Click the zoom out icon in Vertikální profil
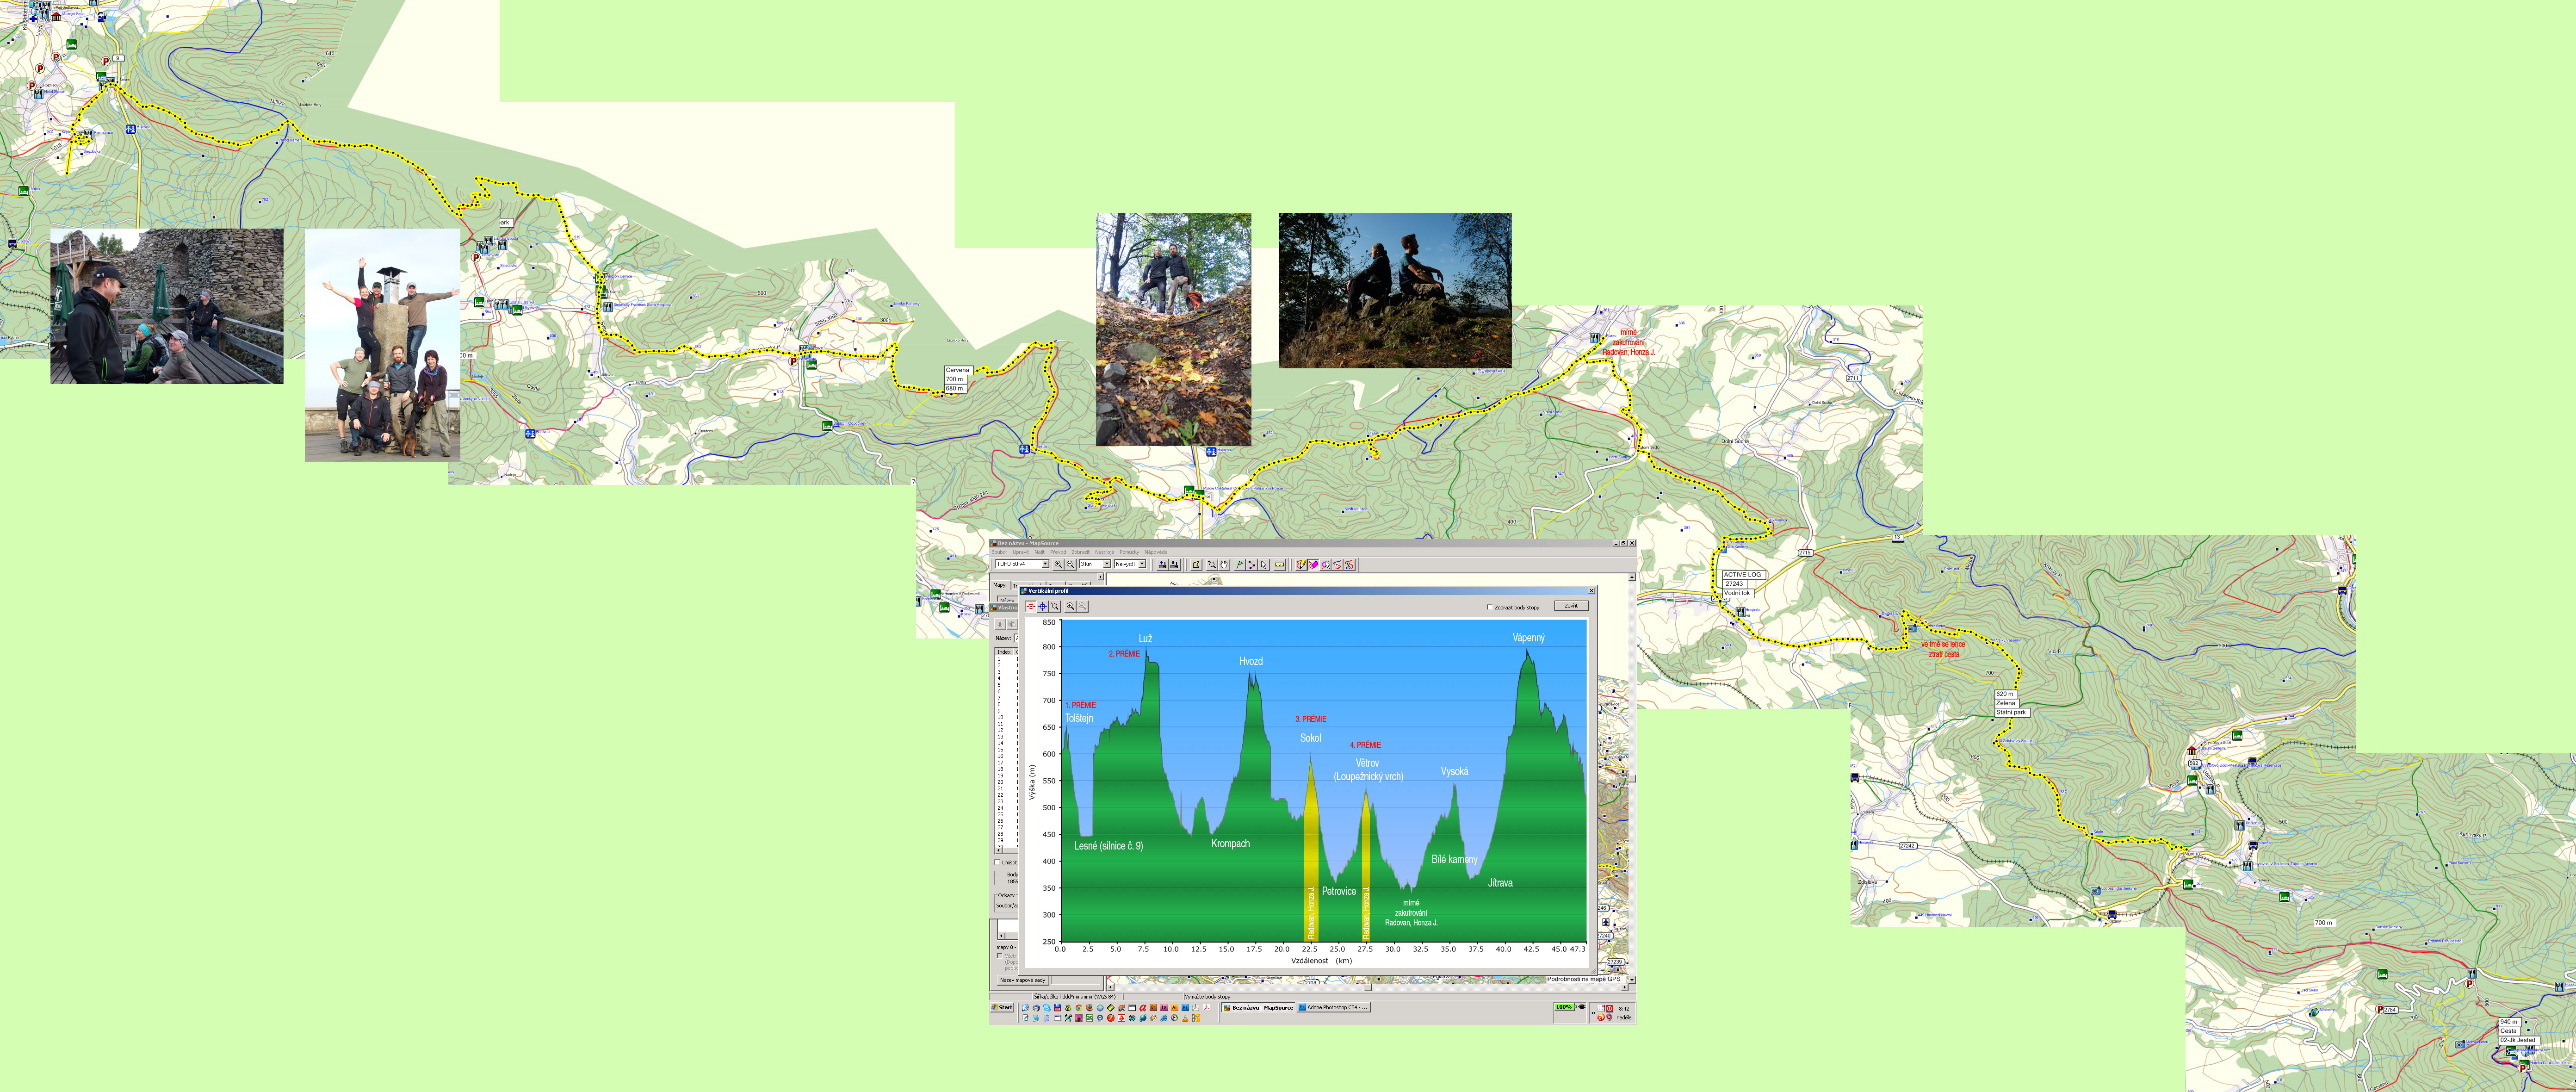Viewport: 2576px width, 1092px height. click(x=1083, y=607)
